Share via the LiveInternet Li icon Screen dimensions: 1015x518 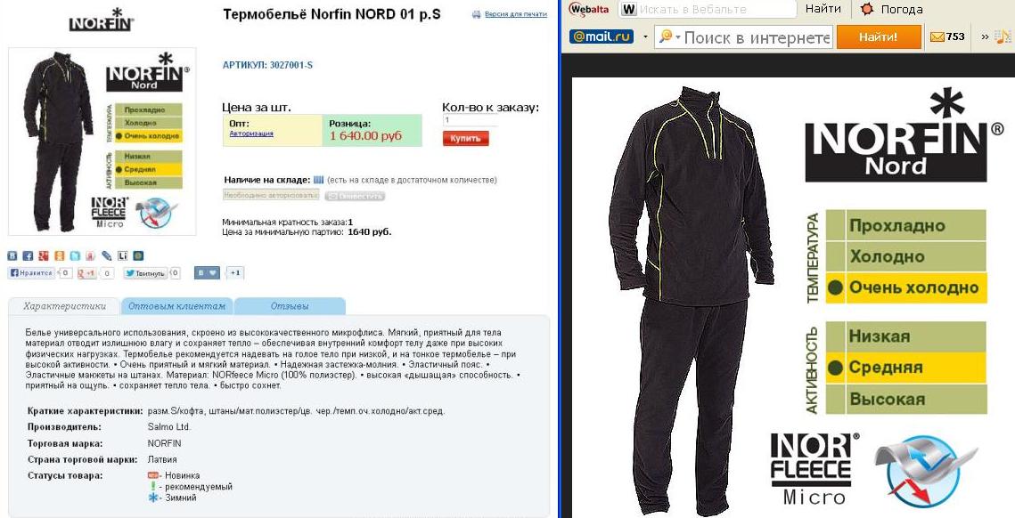point(122,256)
